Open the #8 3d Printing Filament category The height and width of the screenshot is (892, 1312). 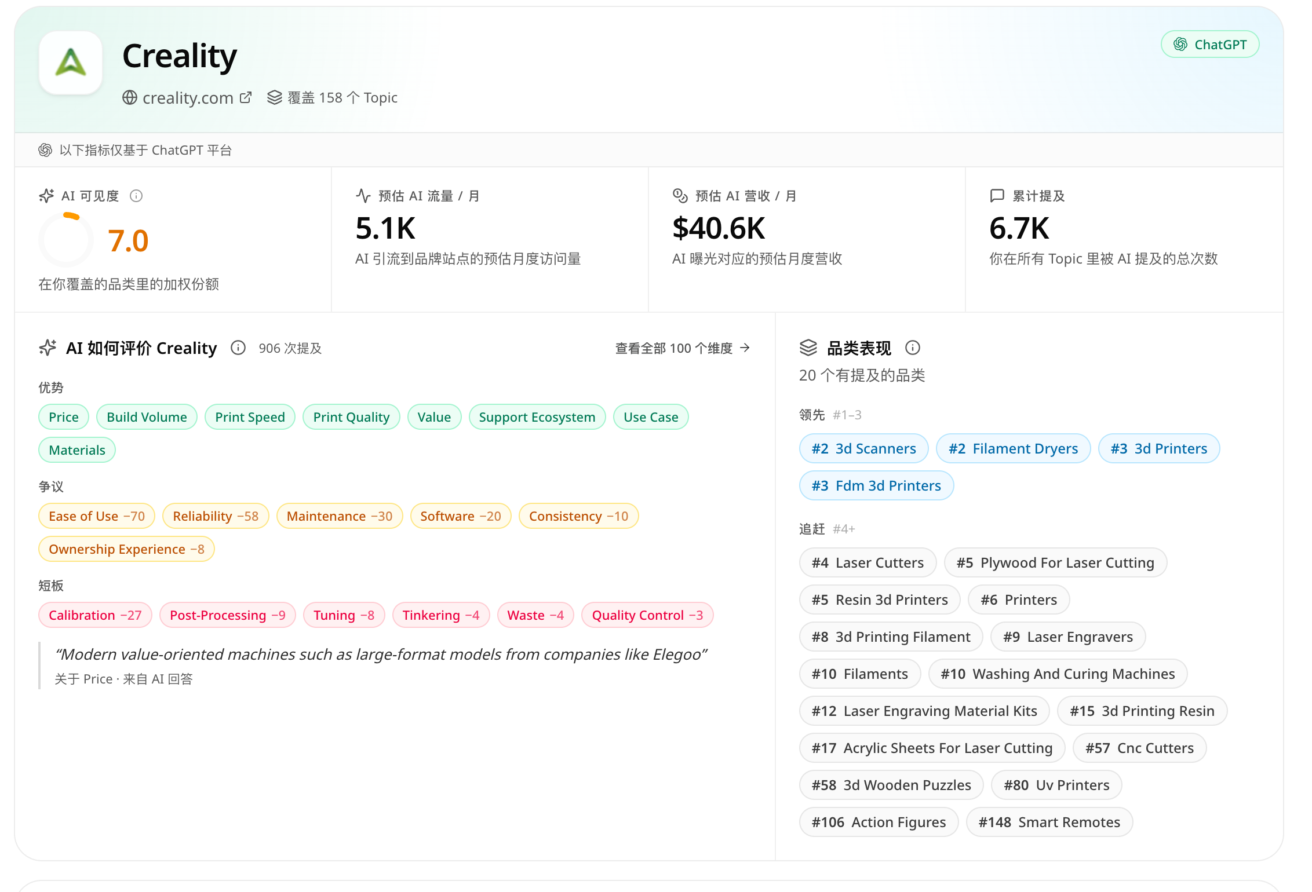(891, 637)
